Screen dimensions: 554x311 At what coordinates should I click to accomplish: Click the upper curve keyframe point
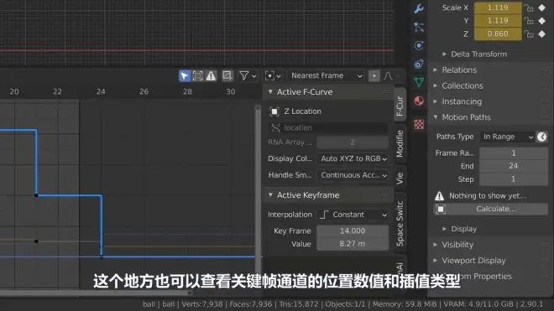(36, 195)
